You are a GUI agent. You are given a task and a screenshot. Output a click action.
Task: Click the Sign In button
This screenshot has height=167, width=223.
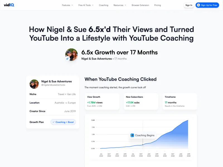pos(189,5)
